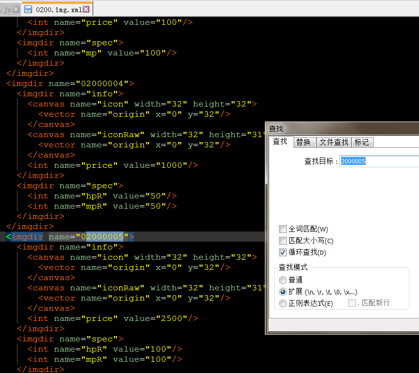The width and height of the screenshot is (419, 373).
Task: Click the save icon on 0200.img.xml tab
Action: [28, 10]
